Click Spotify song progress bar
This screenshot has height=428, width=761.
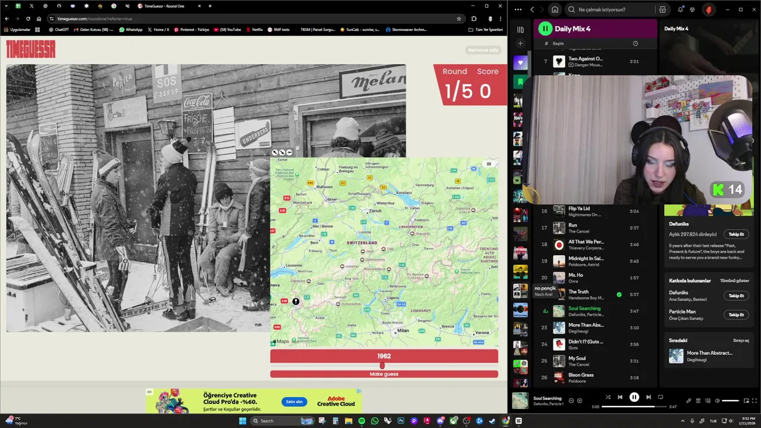[x=634, y=407]
